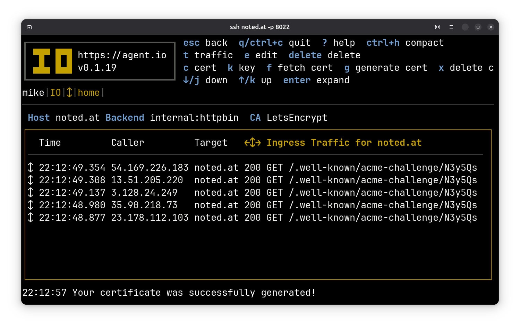This screenshot has height=328, width=520.
Task: Click the f fetch cert shortcut
Action: point(300,68)
